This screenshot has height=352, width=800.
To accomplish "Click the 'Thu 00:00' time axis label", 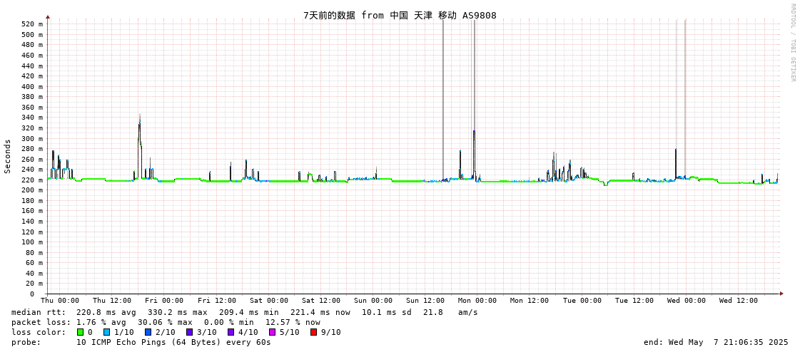I will coord(60,301).
